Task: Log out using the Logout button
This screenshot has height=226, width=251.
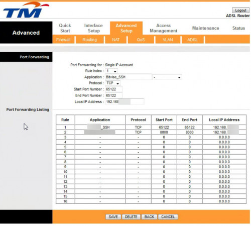Action: 240,10
